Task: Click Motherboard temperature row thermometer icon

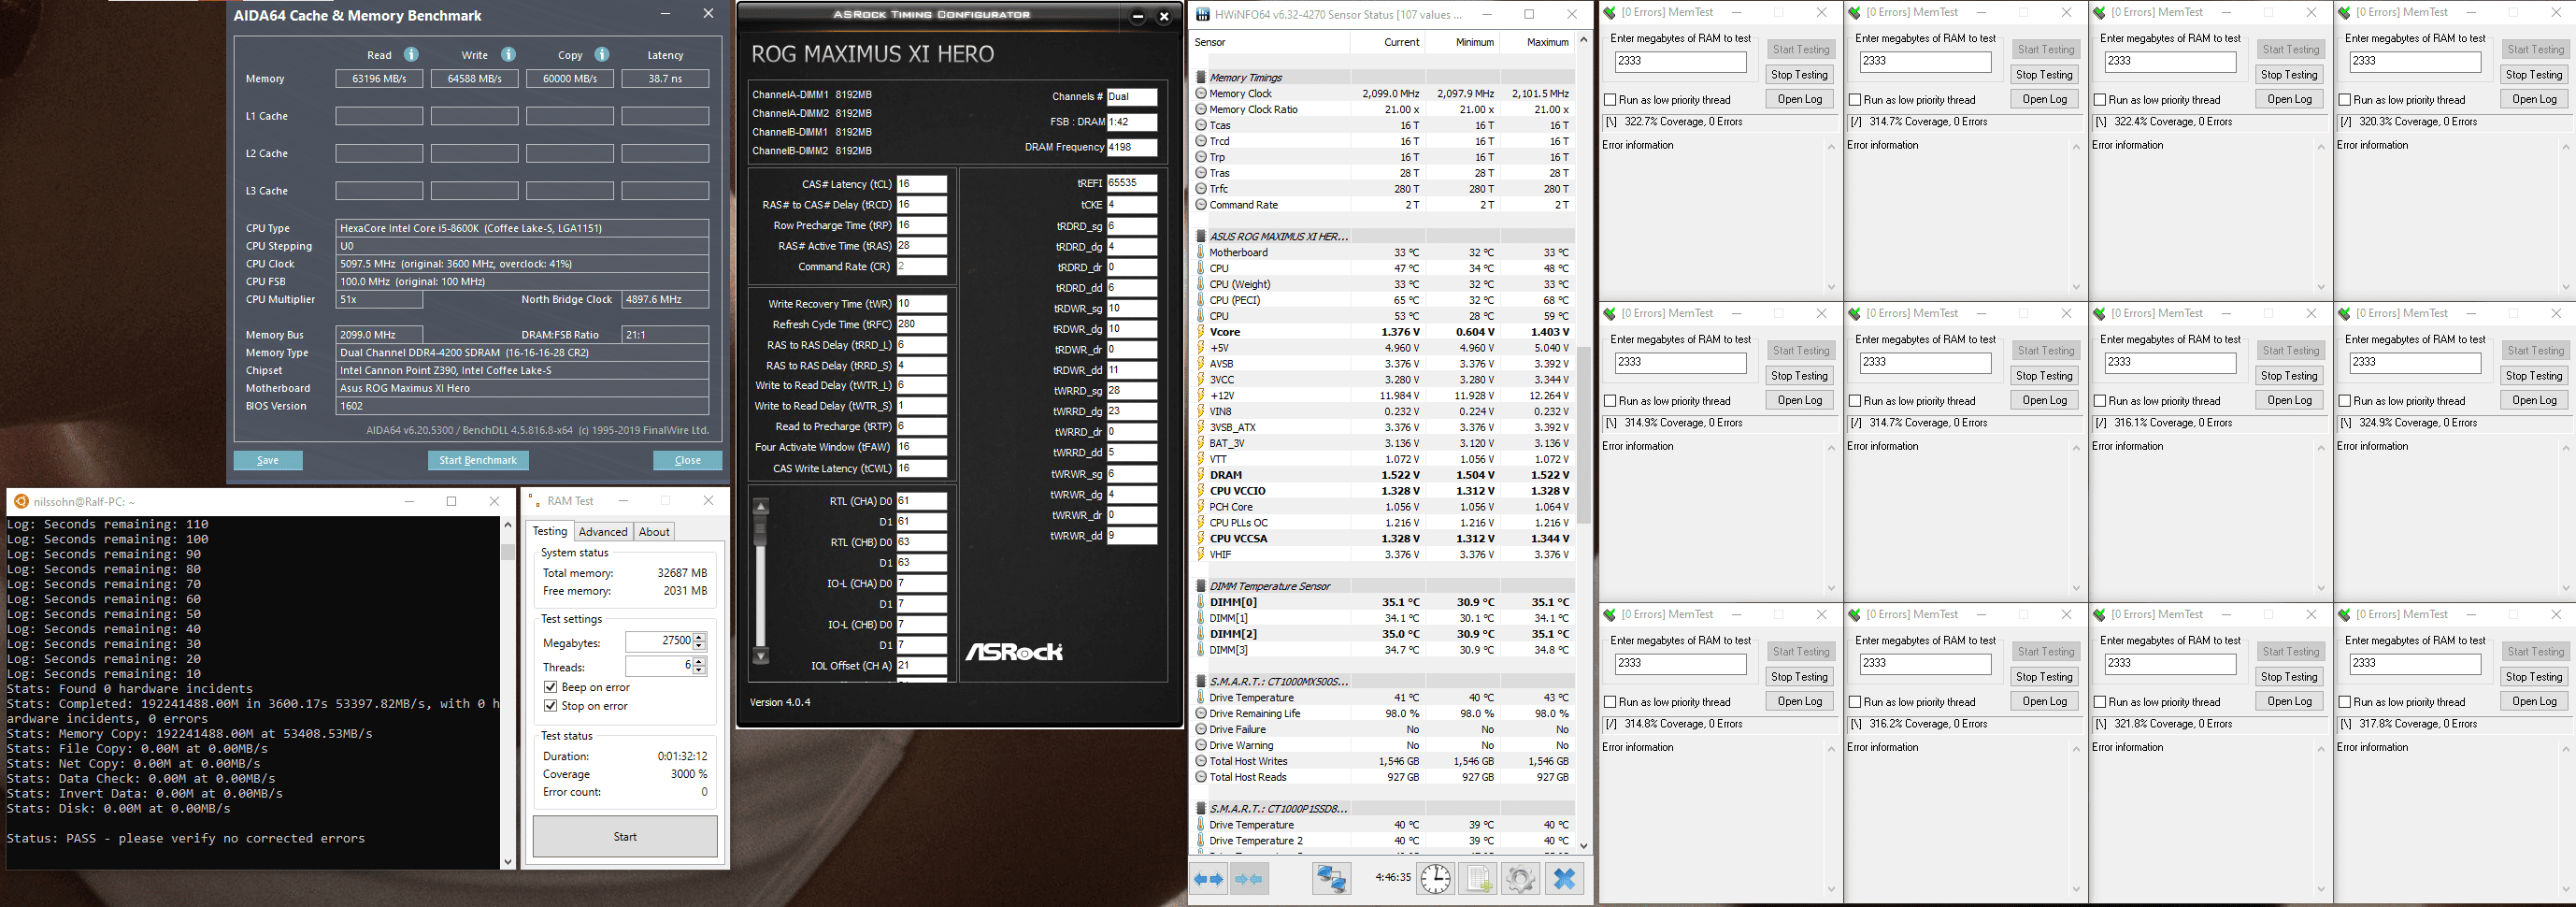Action: 1201,252
